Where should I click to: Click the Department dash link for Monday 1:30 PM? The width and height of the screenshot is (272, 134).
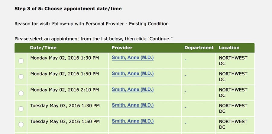tap(185, 59)
